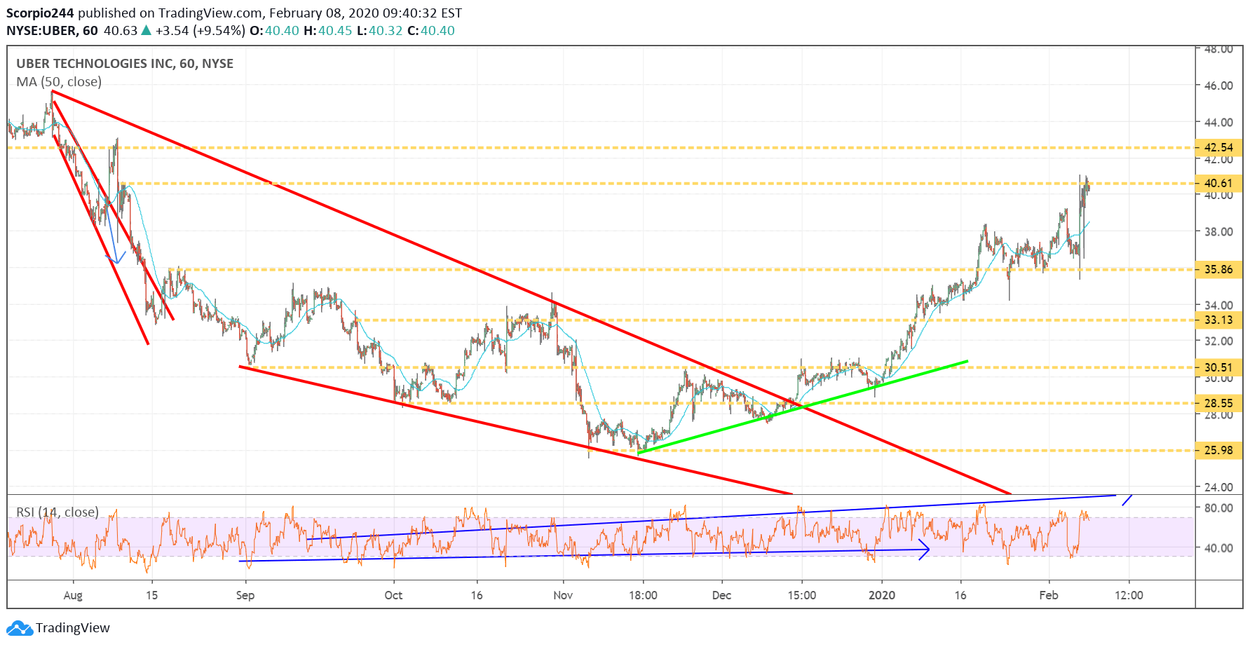
Task: Click the +3.54 (+9.54%) change value
Action: click(x=201, y=31)
